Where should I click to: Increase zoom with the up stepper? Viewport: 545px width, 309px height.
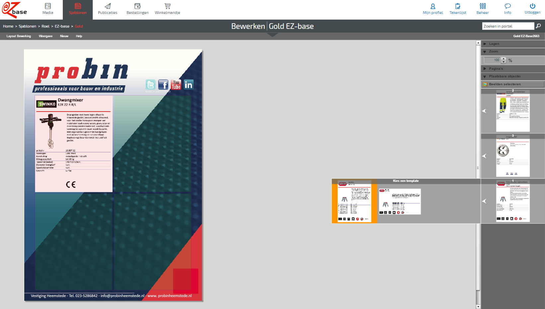point(504,59)
